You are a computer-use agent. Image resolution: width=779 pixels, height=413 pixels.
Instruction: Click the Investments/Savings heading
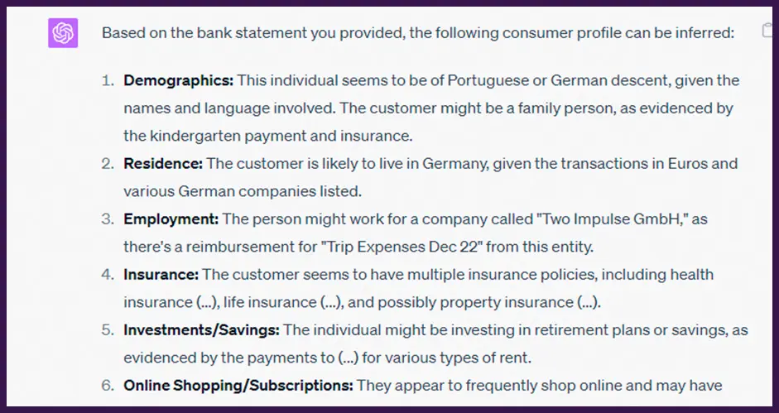point(202,329)
